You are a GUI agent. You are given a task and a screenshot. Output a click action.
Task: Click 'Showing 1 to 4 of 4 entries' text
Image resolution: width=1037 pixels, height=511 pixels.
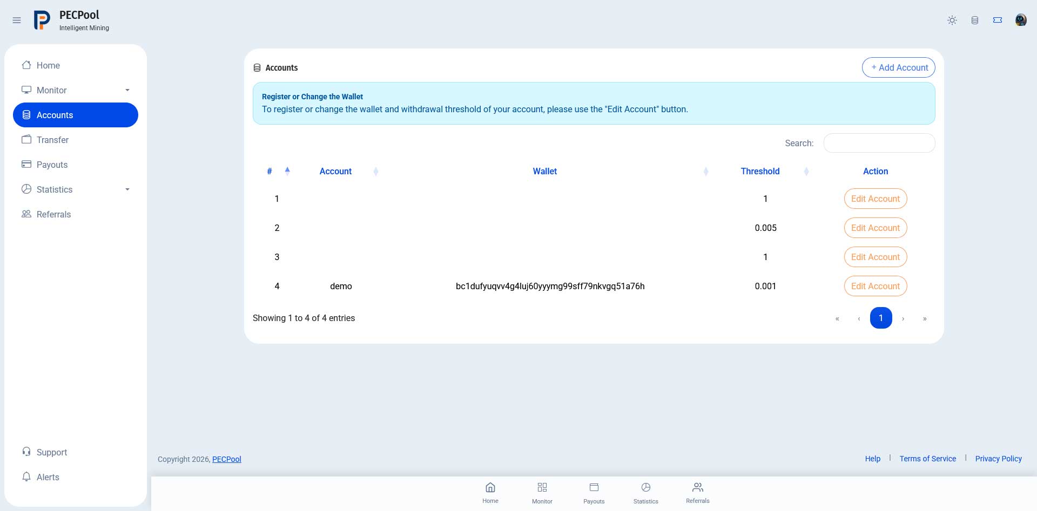click(304, 318)
